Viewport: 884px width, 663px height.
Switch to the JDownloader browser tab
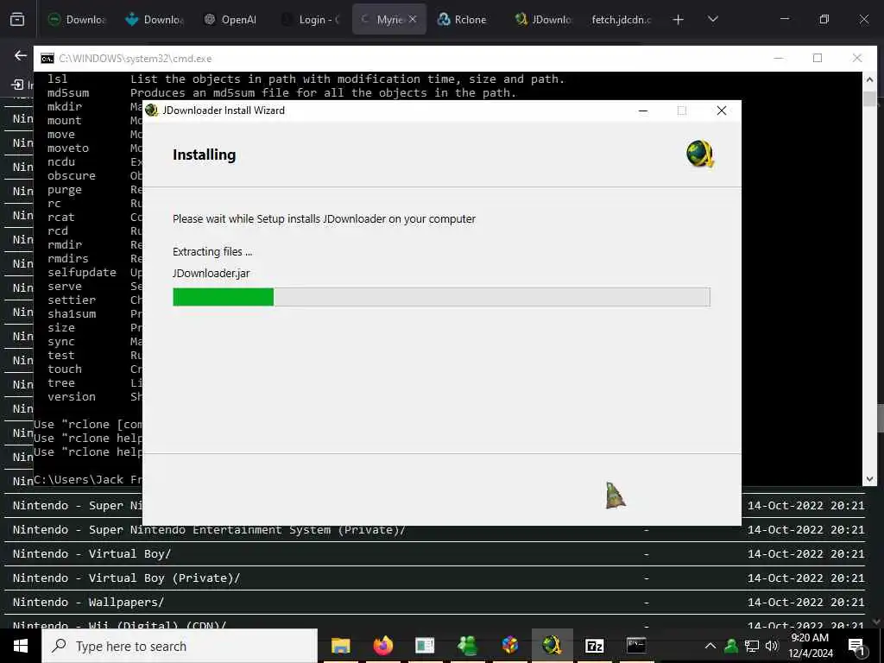point(543,19)
